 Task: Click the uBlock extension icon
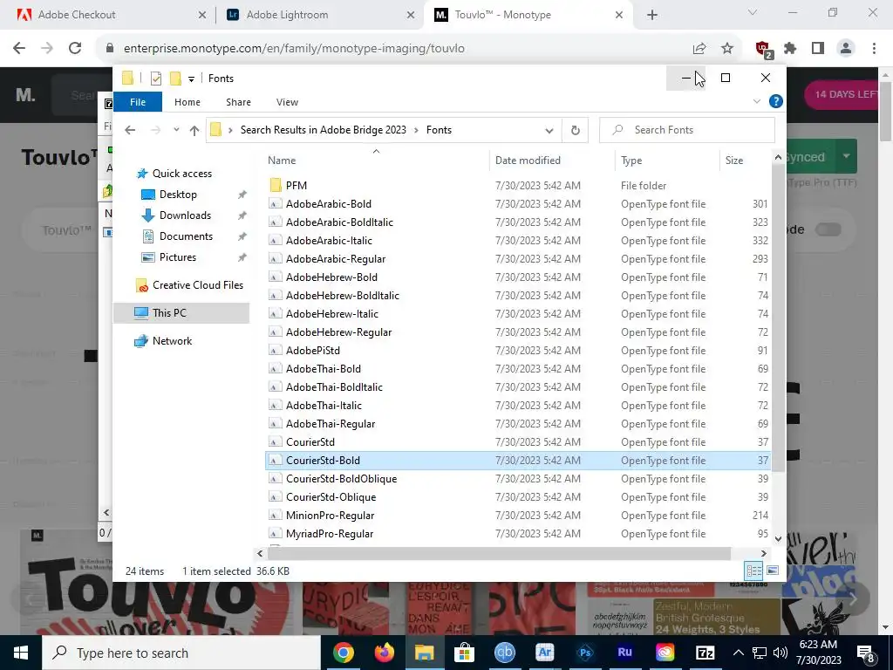763,50
